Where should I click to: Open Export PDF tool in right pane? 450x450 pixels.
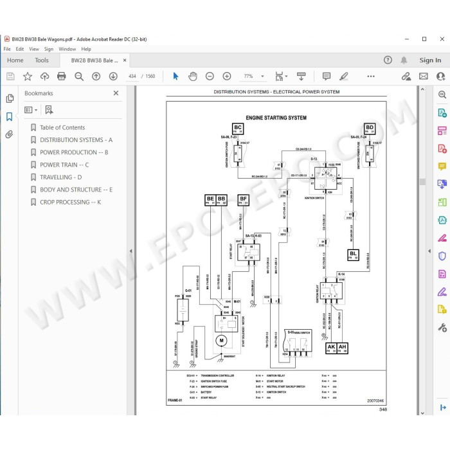pos(442,113)
